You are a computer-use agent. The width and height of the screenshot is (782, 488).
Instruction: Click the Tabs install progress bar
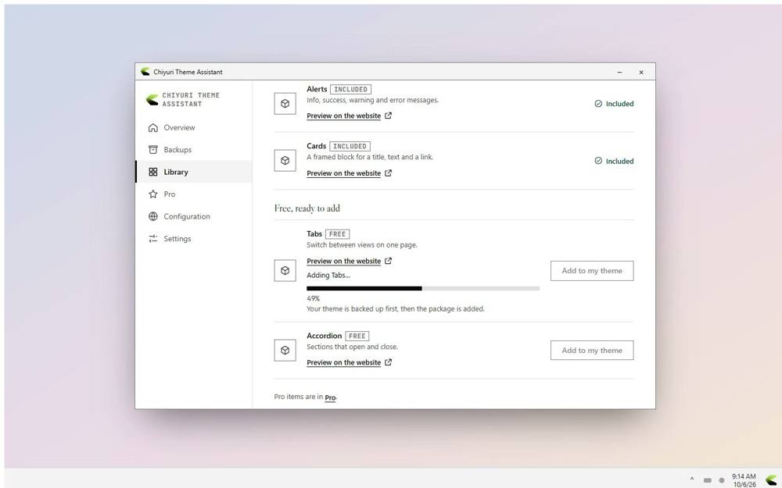(x=423, y=288)
